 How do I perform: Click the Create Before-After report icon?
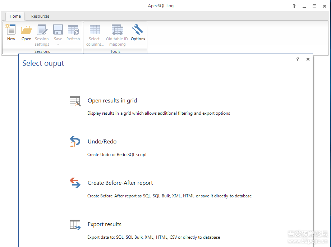(75, 182)
